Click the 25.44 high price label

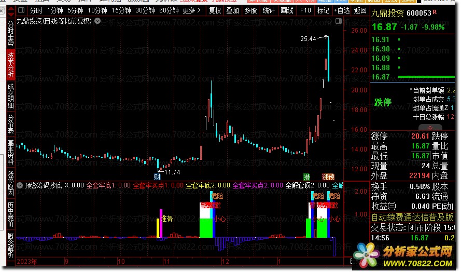click(x=308, y=38)
